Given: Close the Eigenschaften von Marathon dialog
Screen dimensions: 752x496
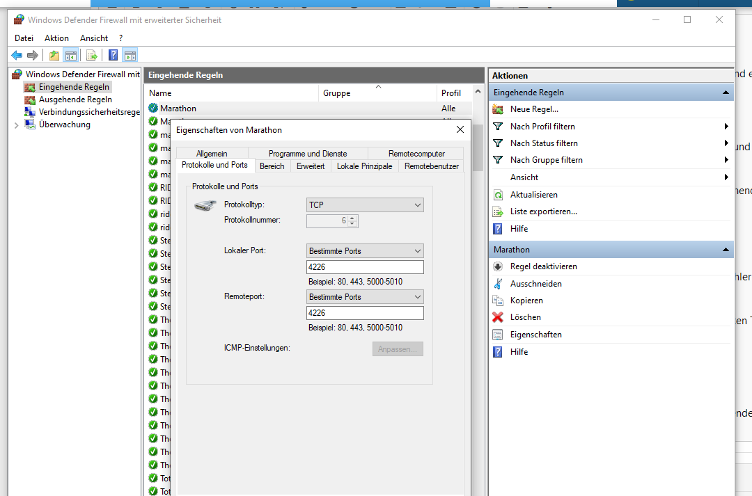Looking at the screenshot, I should coord(460,130).
